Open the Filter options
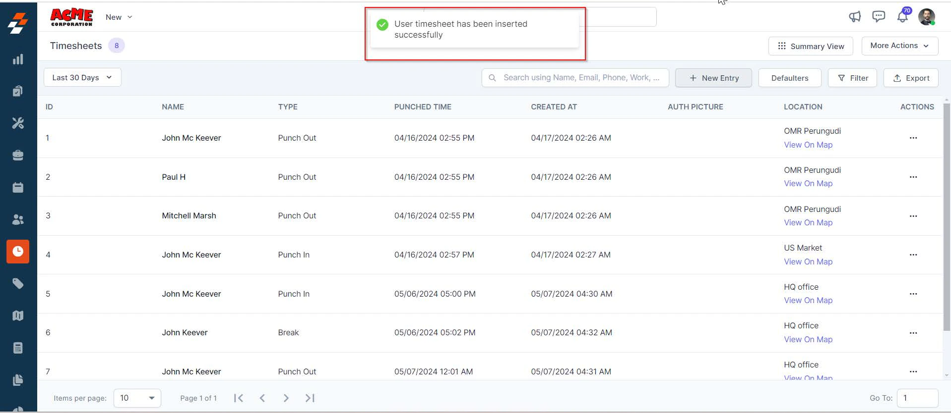The width and height of the screenshot is (951, 413). [853, 78]
